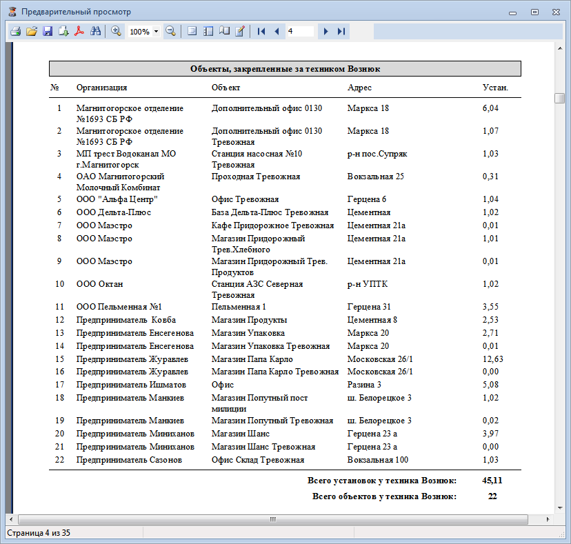
Task: Open page settings with the folded-page icon
Action: [x=224, y=31]
